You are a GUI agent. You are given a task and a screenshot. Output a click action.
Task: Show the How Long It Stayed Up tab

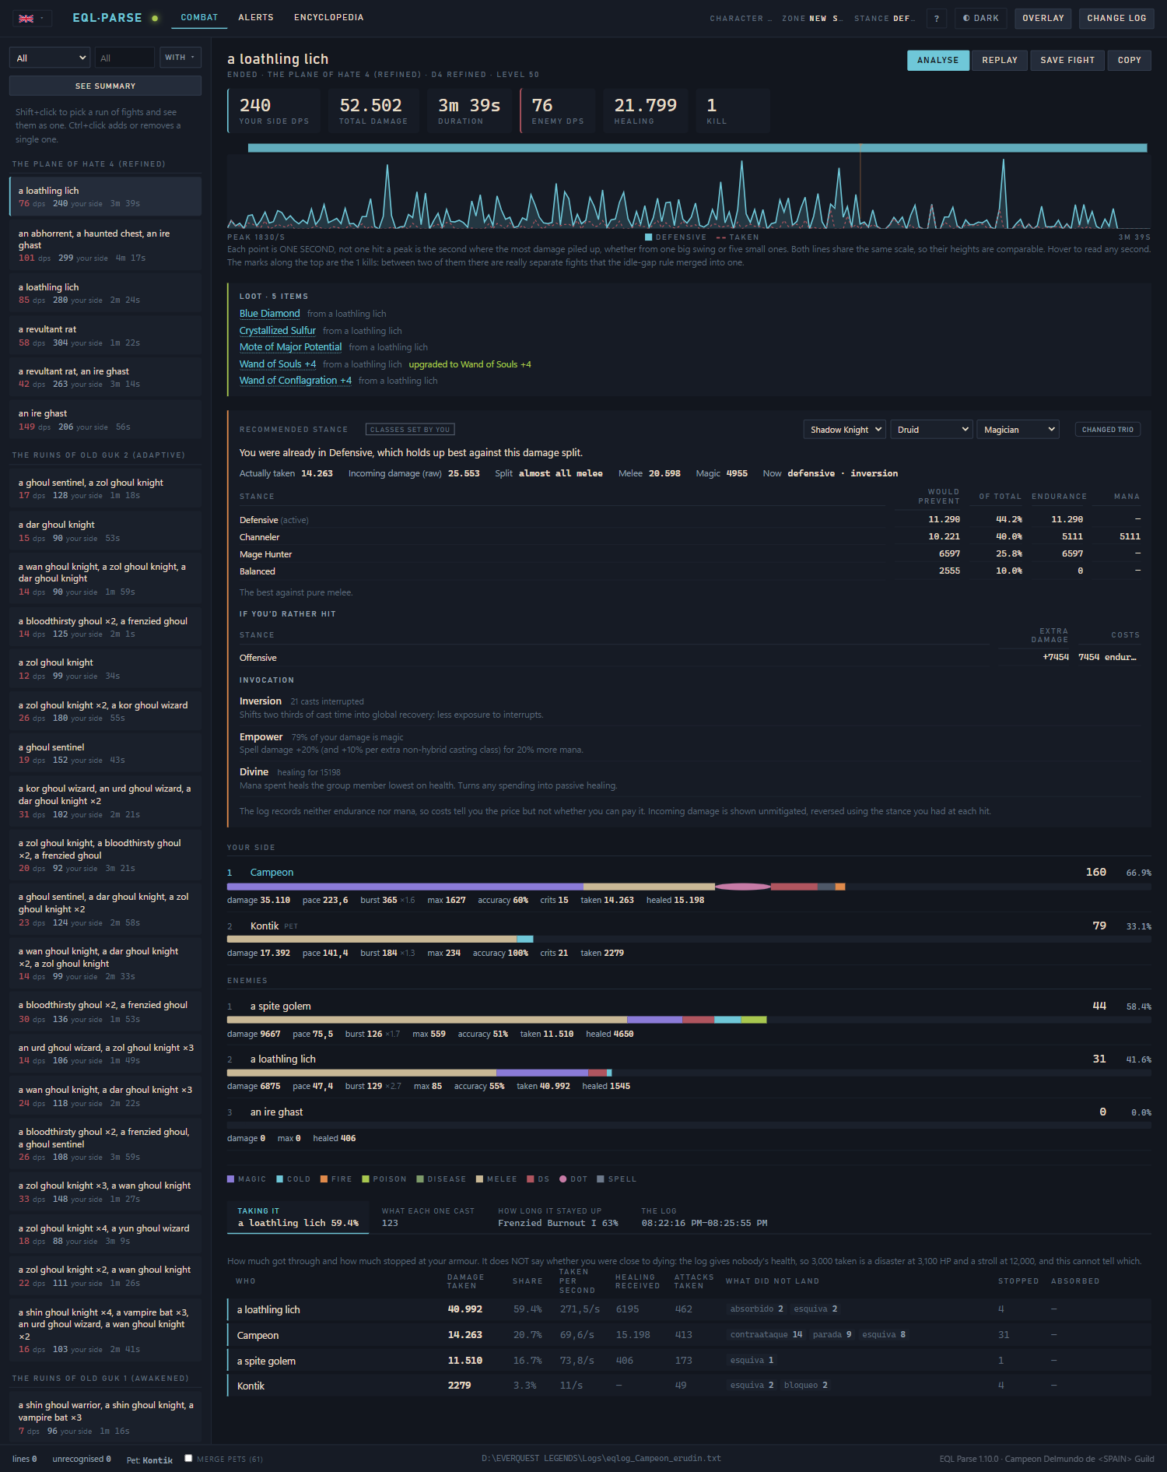[x=558, y=1217]
